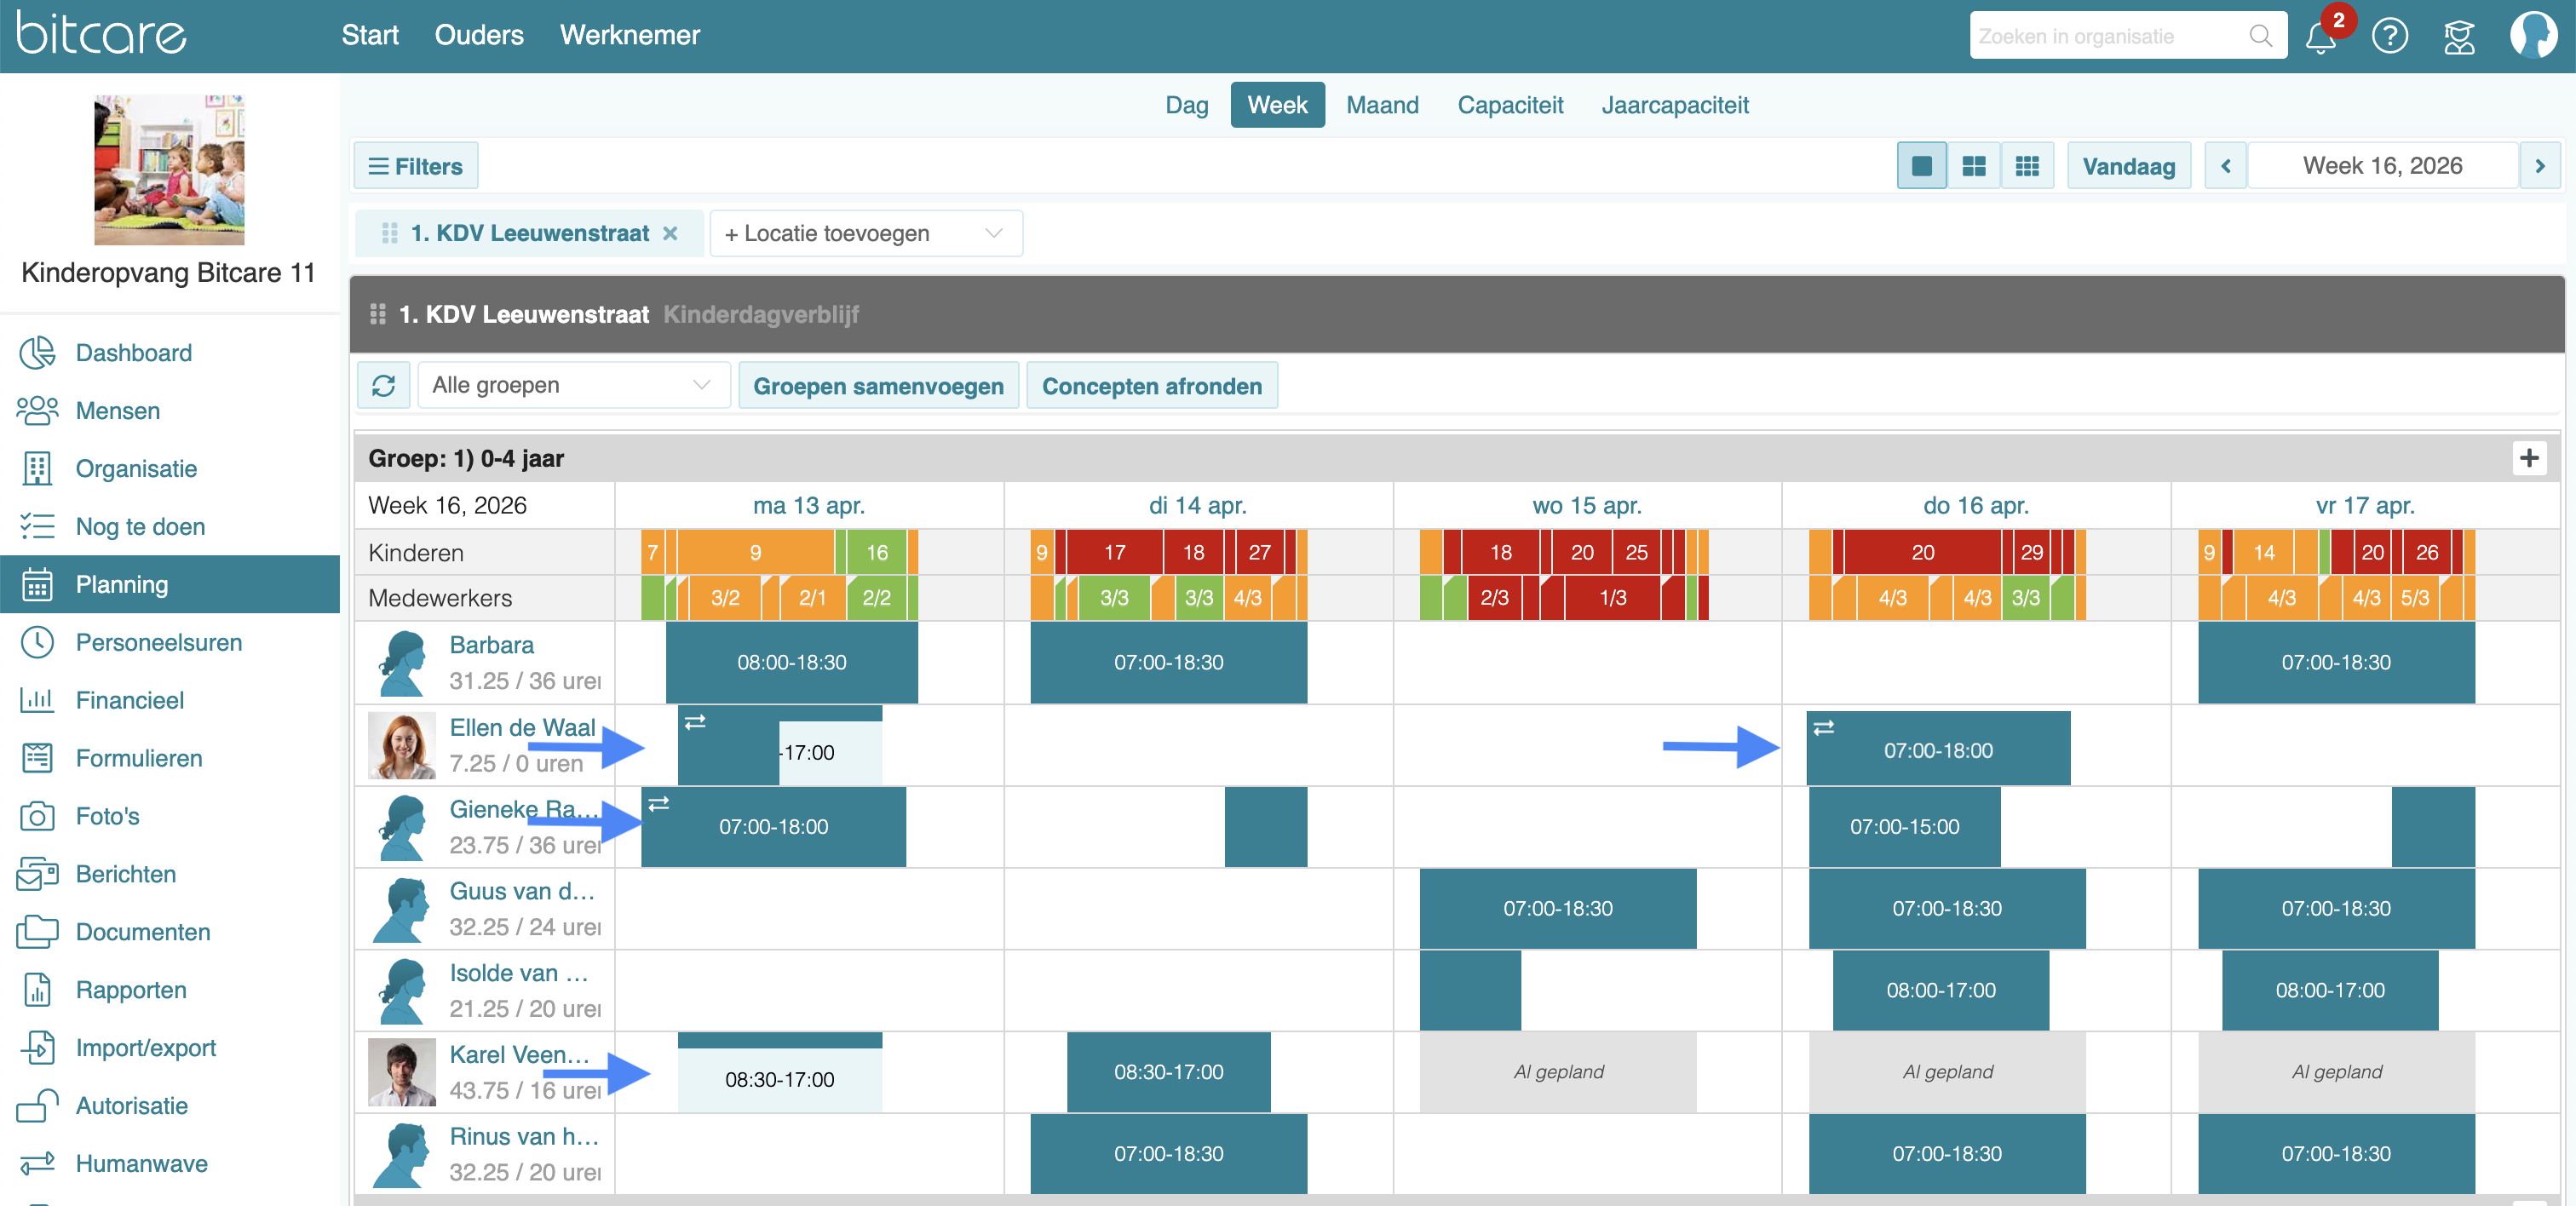Viewport: 2576px width, 1206px height.
Task: Switch to the Maand tab
Action: pos(1382,105)
